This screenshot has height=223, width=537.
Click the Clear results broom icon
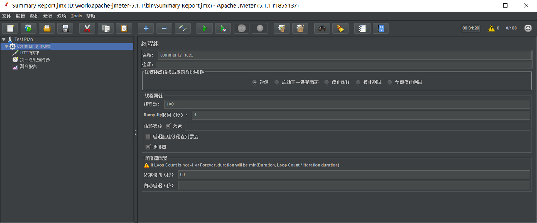tap(281, 28)
